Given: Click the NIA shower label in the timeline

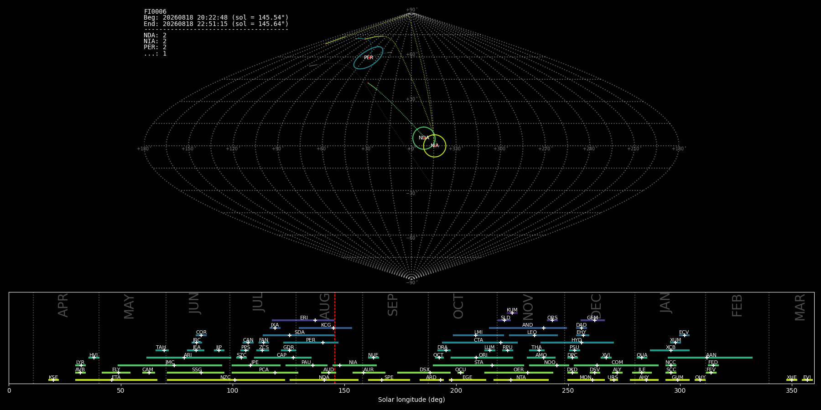Looking at the screenshot, I should (353, 363).
